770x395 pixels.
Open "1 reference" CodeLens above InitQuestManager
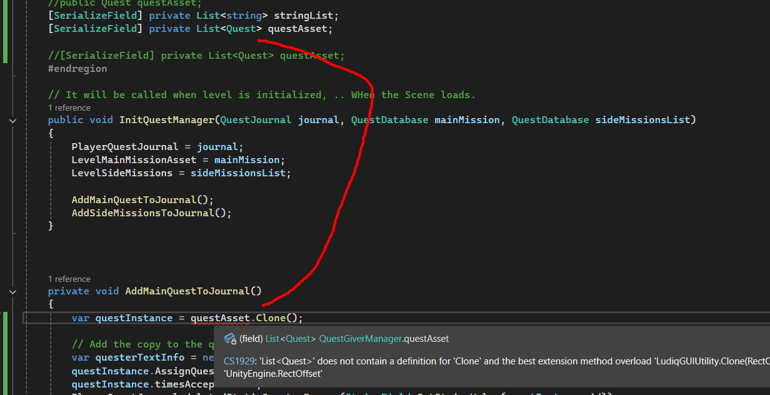pyautogui.click(x=69, y=108)
